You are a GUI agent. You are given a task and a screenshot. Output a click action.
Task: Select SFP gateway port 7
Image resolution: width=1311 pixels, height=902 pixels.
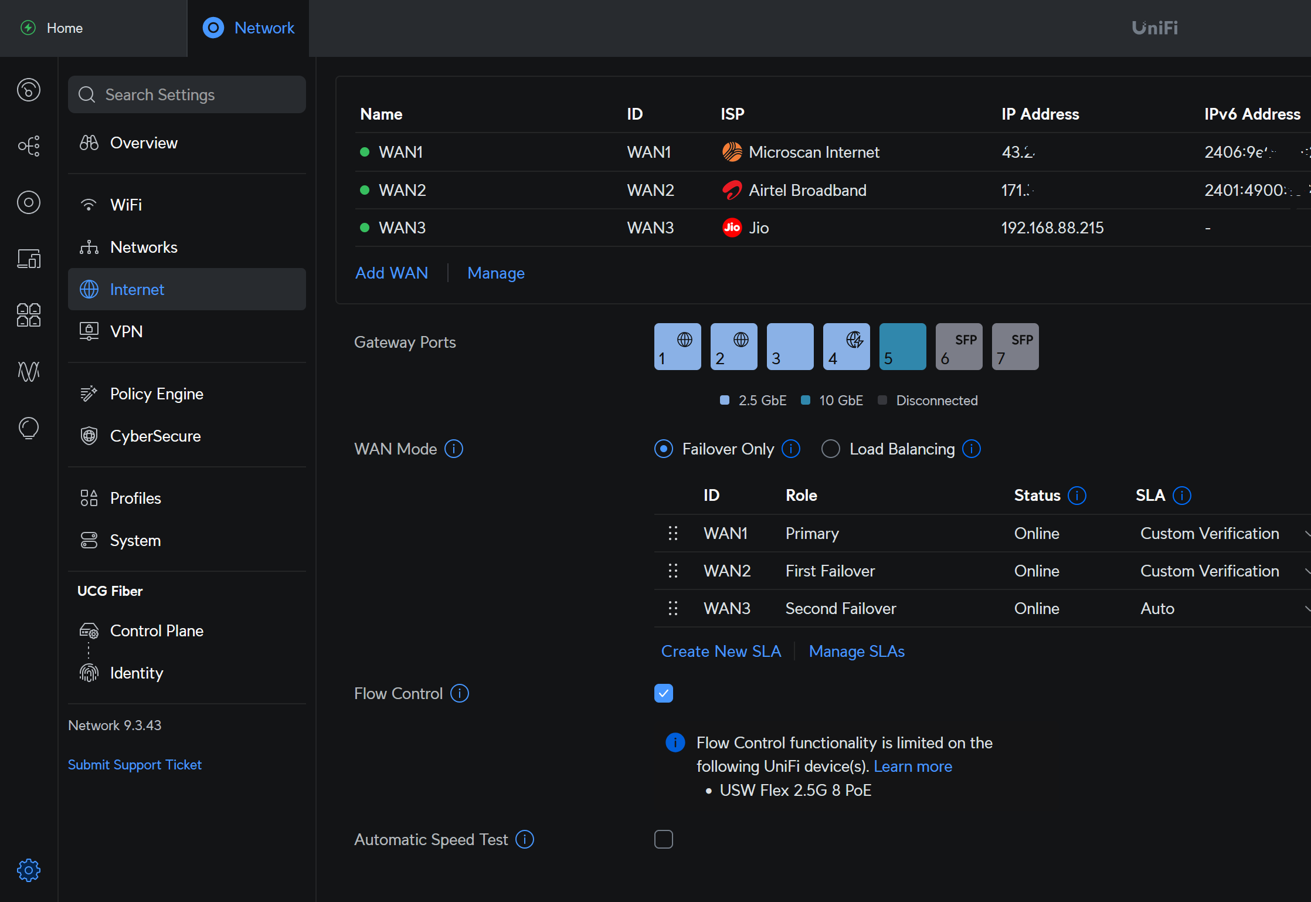(x=1015, y=347)
